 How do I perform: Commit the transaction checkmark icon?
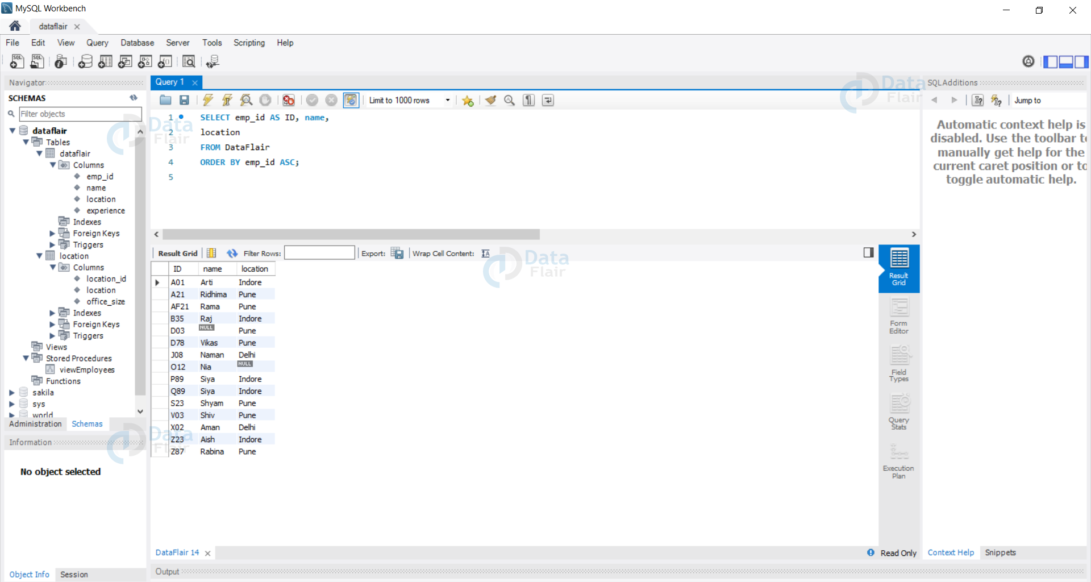312,100
